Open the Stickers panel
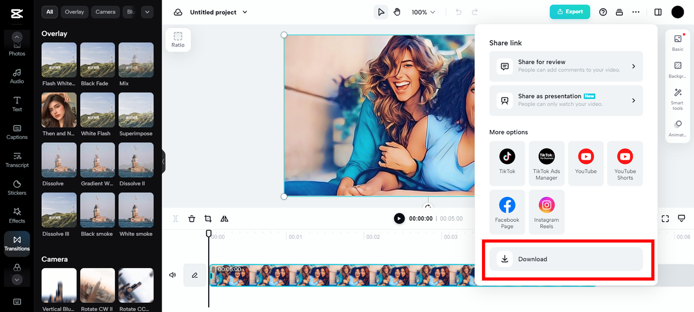This screenshot has width=694, height=312. 17,188
